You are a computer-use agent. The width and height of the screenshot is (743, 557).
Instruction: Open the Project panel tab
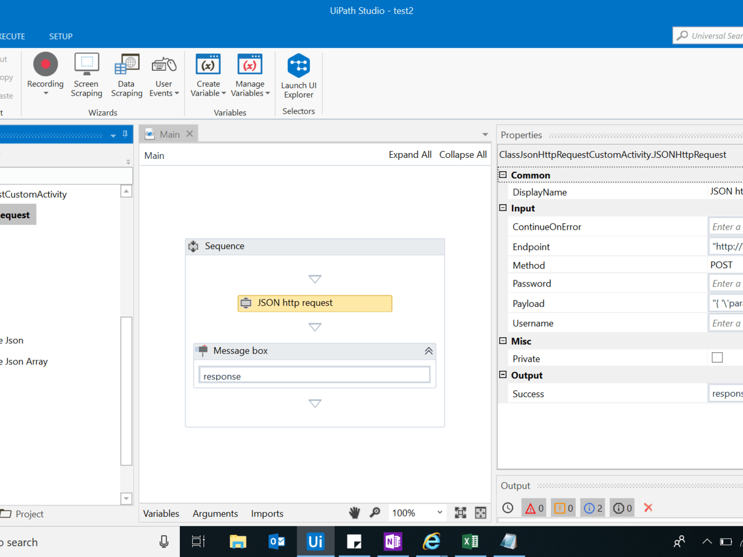tap(23, 514)
